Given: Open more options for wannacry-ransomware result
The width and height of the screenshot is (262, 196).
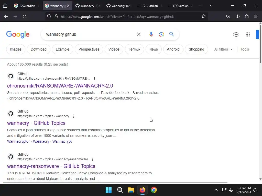Looking at the screenshot, I should click(92, 159).
